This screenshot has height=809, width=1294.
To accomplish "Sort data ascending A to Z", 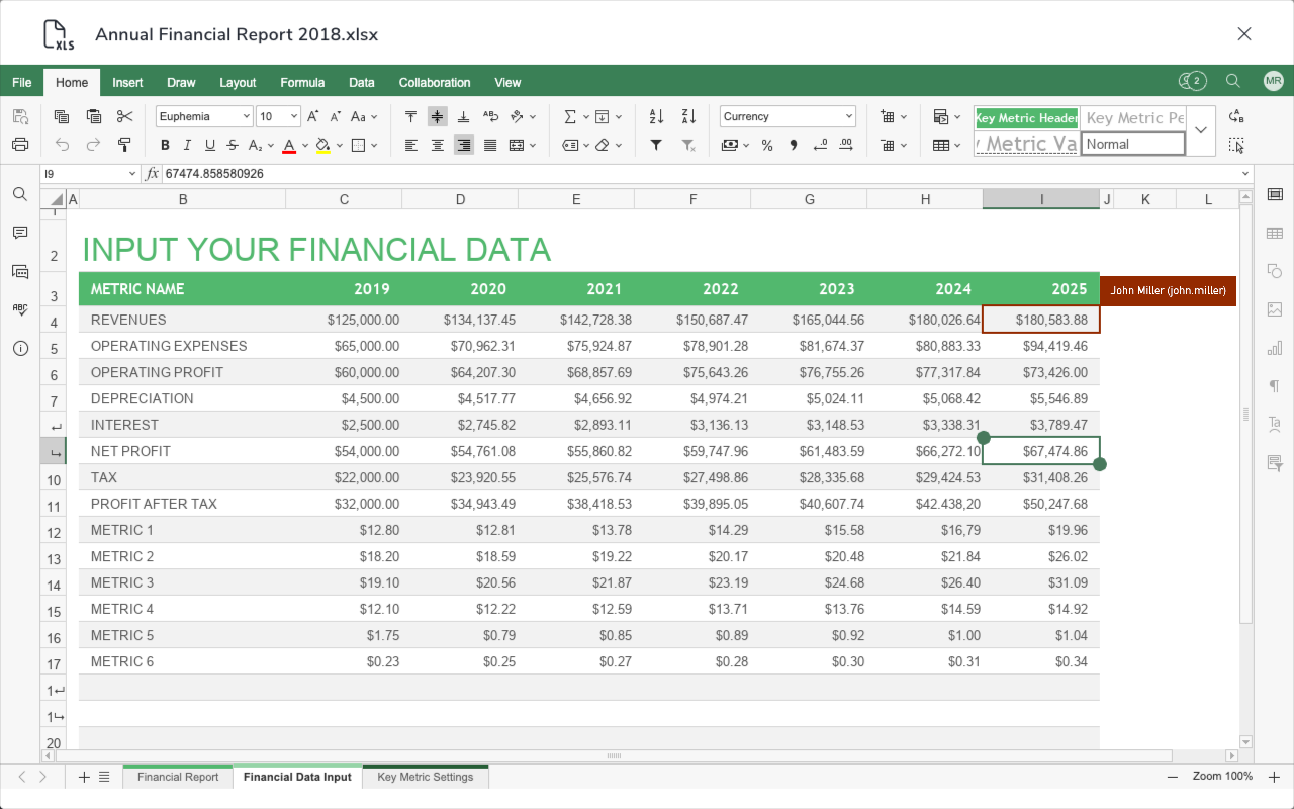I will point(656,116).
